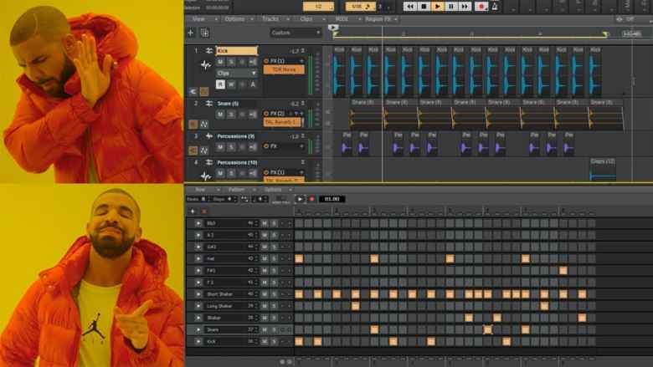Screen dimensions: 653x367
Task: Toggle the metronome icon beside Record
Action: coord(495,6)
